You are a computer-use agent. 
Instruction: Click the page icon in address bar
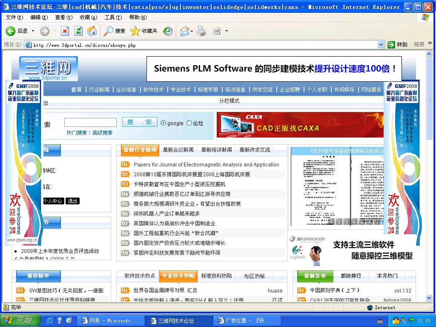click(x=28, y=45)
